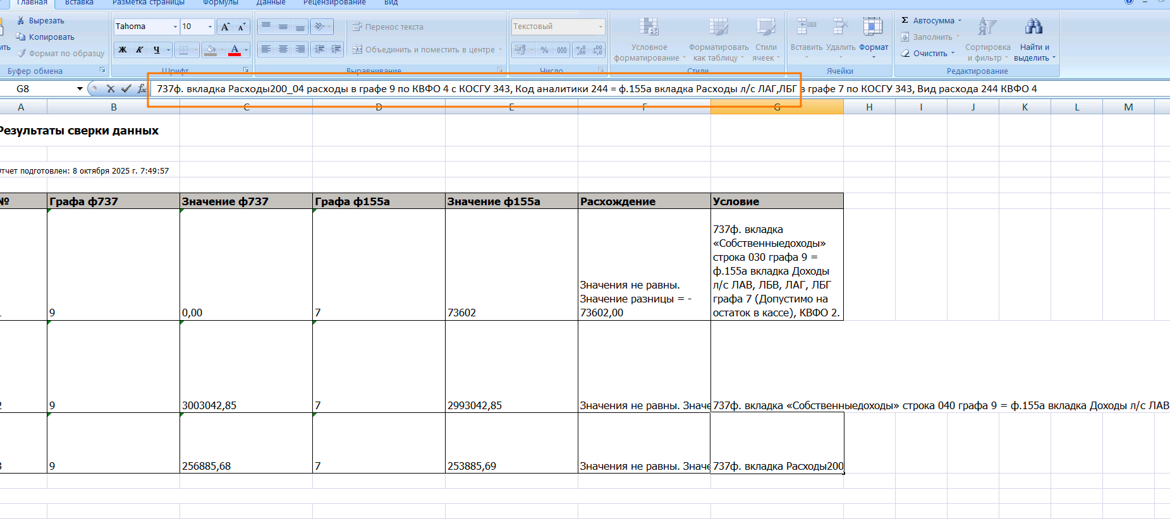Viewport: 1170px width, 519px height.
Task: Switch to the Разметка страницы tab
Action: pos(149,3)
